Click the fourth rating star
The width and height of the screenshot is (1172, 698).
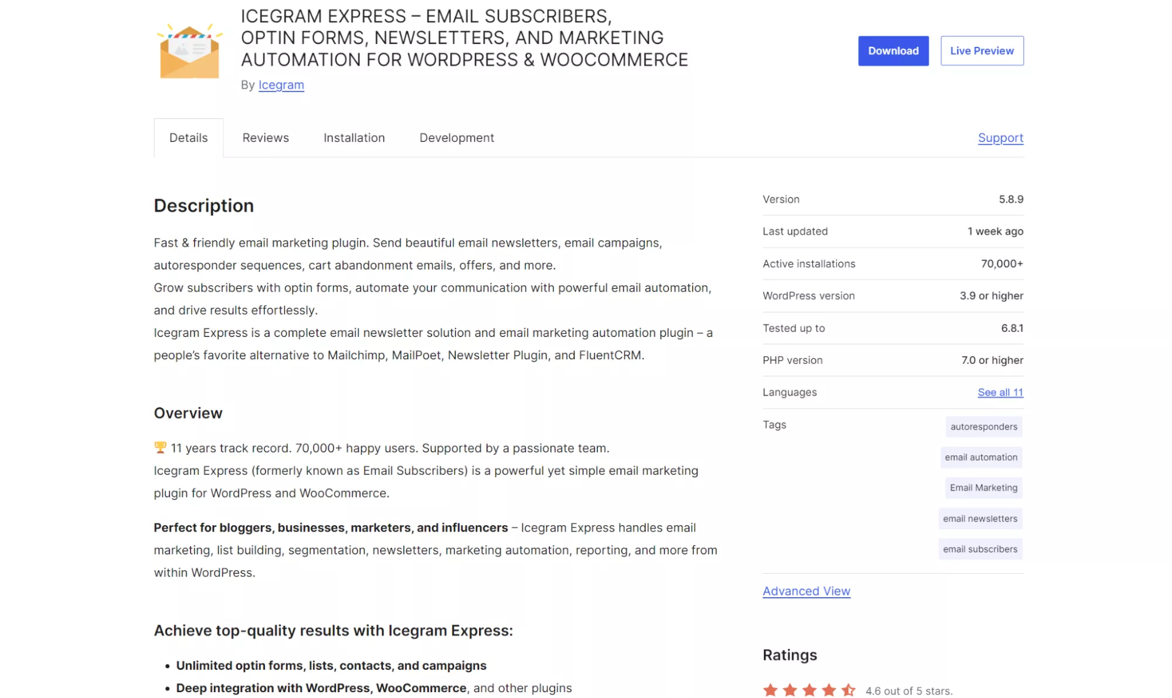pos(828,690)
